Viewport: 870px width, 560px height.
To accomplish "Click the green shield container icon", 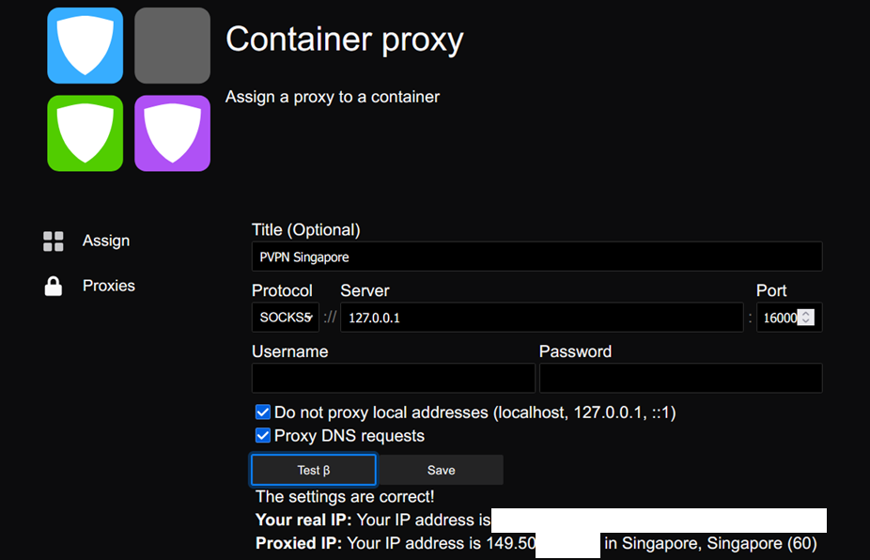I will (x=85, y=132).
